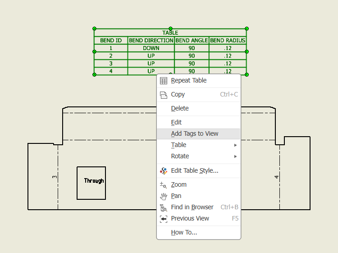The image size is (338, 253).
Task: Select Delete in the context menu
Action: click(199, 108)
